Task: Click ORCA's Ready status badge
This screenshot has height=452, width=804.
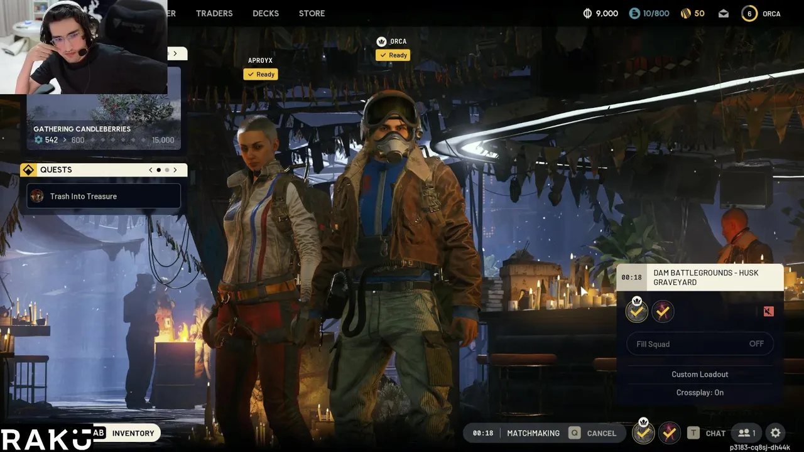Action: point(393,55)
